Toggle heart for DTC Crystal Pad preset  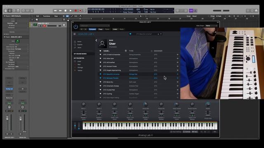(100, 90)
